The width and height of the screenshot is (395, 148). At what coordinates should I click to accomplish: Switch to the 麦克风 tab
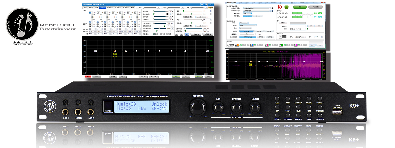[91, 8]
